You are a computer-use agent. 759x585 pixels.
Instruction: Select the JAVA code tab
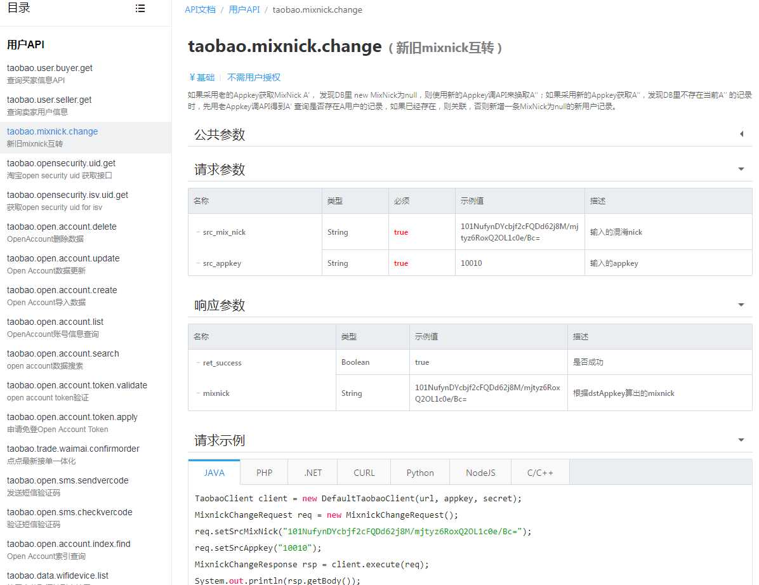tap(214, 473)
